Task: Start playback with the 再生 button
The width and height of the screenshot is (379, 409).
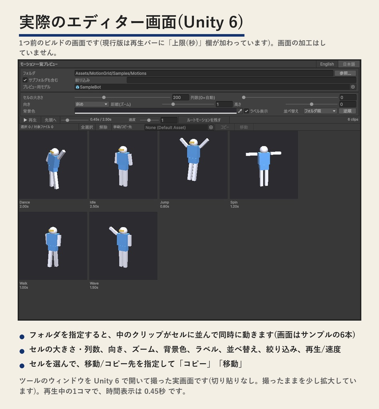Action: [30, 120]
